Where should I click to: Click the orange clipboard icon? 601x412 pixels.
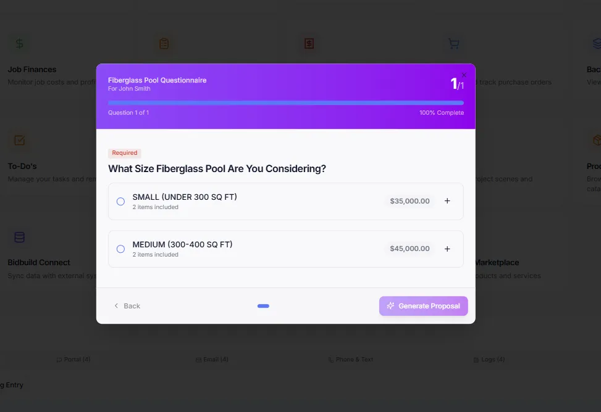[164, 43]
